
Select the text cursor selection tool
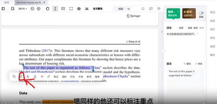tap(55, 9)
